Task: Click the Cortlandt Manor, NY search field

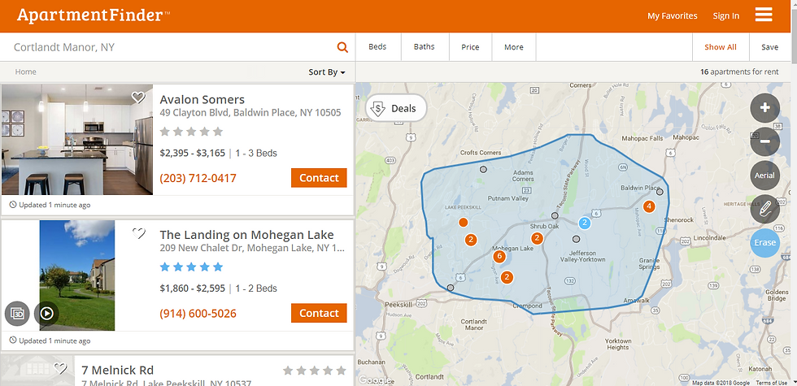Action: coord(172,47)
